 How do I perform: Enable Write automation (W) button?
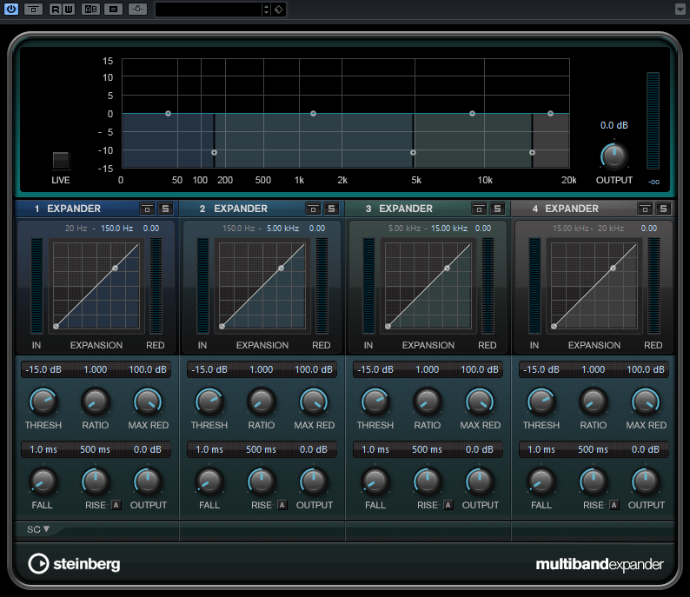coord(69,9)
